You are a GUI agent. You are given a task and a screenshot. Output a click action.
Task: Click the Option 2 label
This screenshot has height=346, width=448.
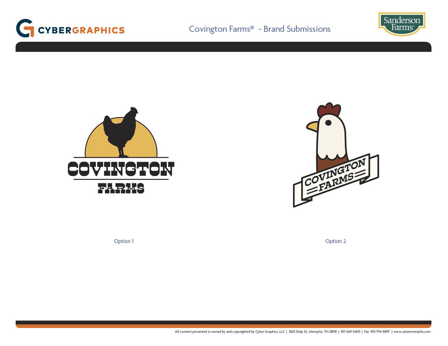[x=336, y=241]
